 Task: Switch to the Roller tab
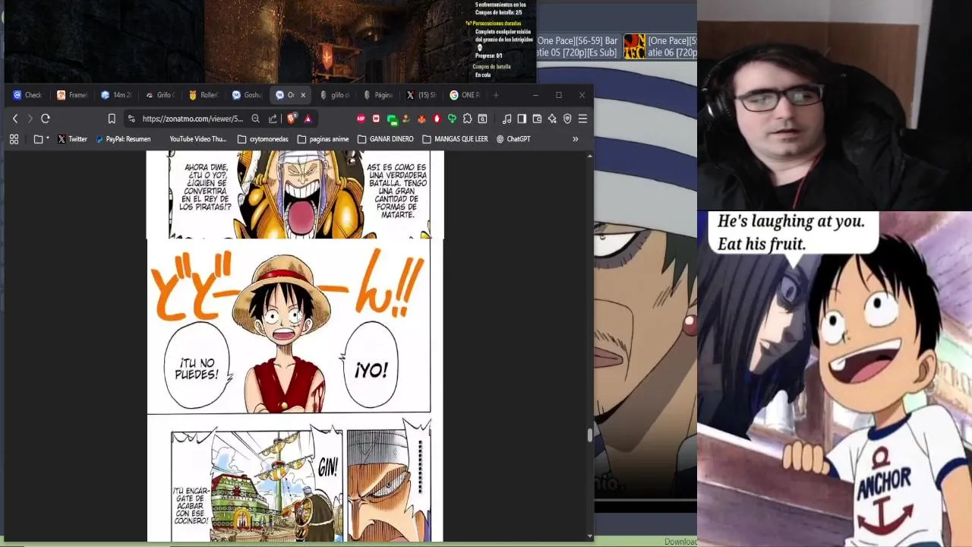[x=204, y=95]
